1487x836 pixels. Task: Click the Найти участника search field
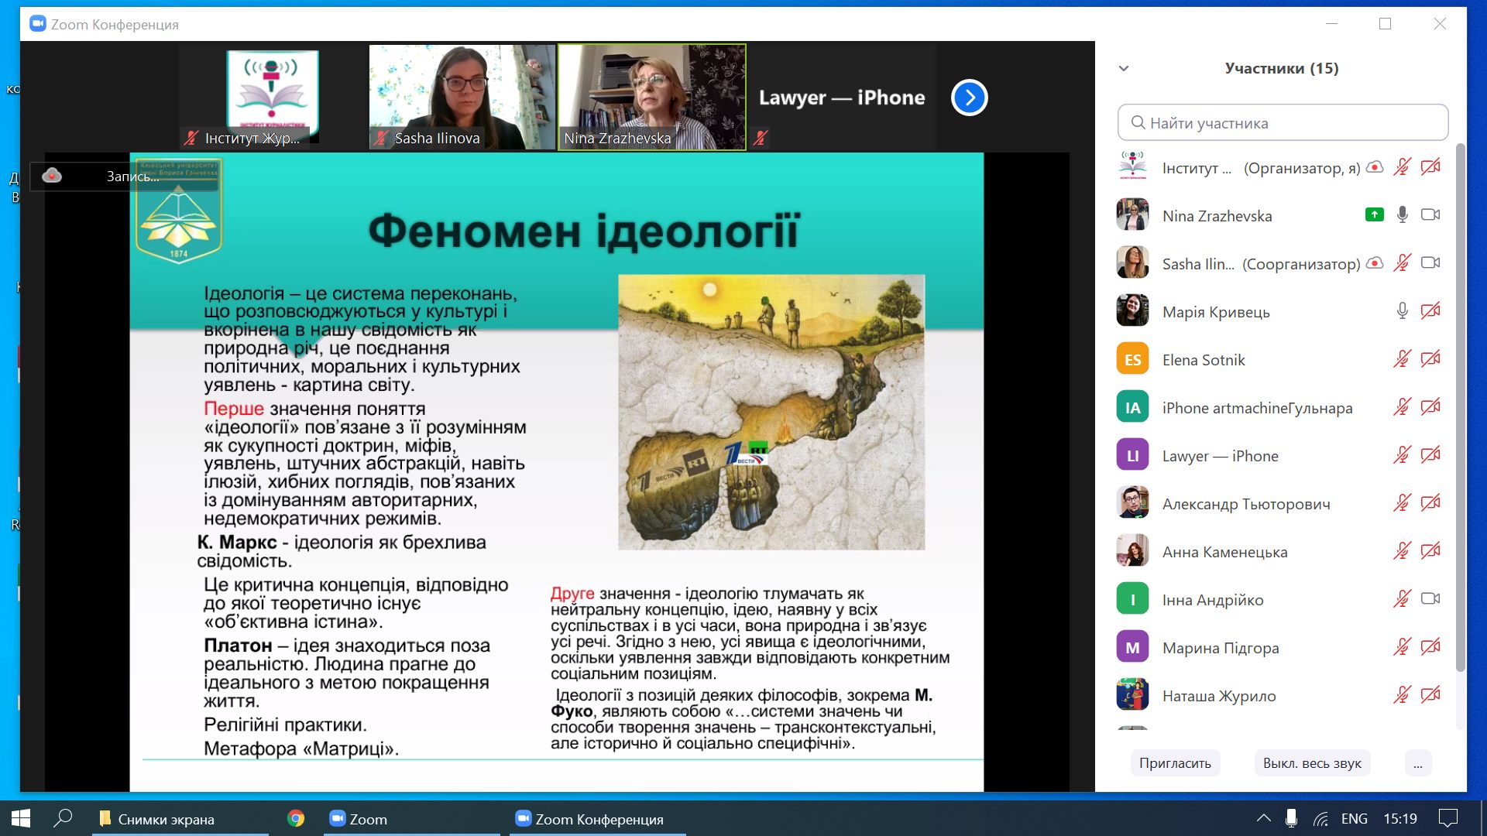point(1283,123)
